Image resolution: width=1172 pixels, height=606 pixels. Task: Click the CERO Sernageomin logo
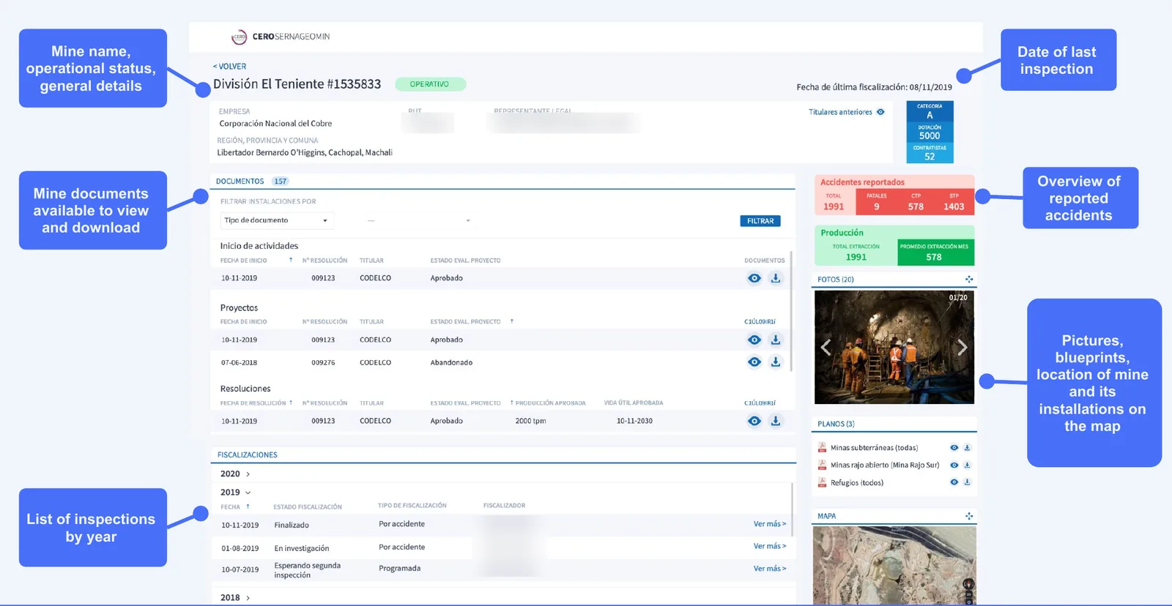pos(281,37)
